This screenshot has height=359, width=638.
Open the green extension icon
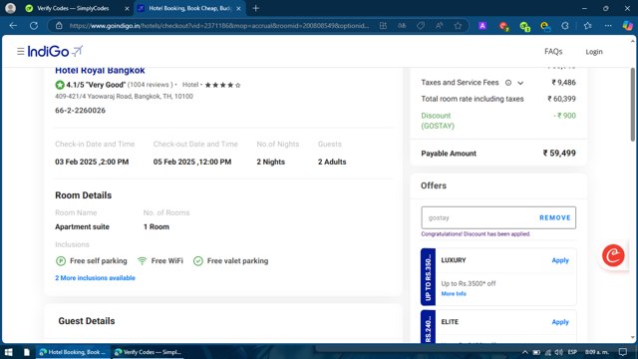[x=524, y=26]
